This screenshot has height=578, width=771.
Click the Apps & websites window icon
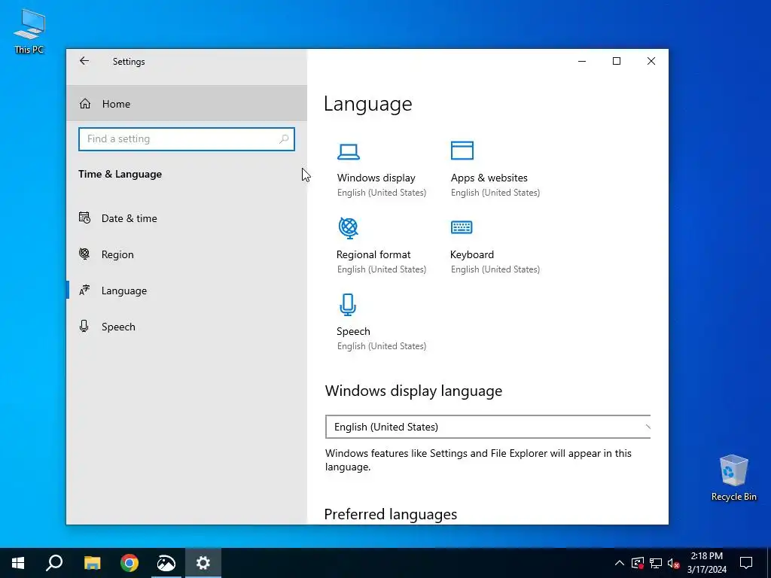[x=462, y=151]
